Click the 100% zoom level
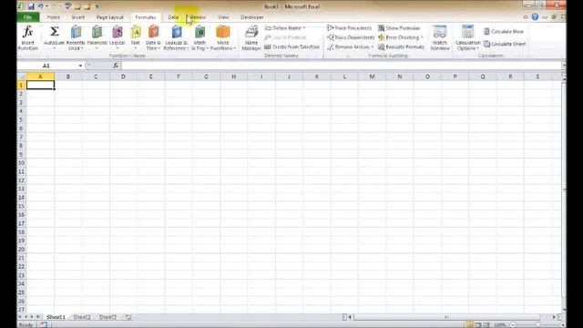Image resolution: width=583 pixels, height=328 pixels. pyautogui.click(x=500, y=325)
